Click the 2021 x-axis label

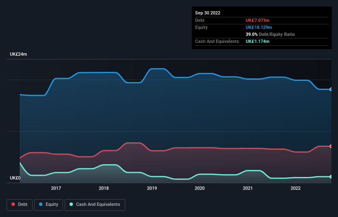(x=248, y=188)
